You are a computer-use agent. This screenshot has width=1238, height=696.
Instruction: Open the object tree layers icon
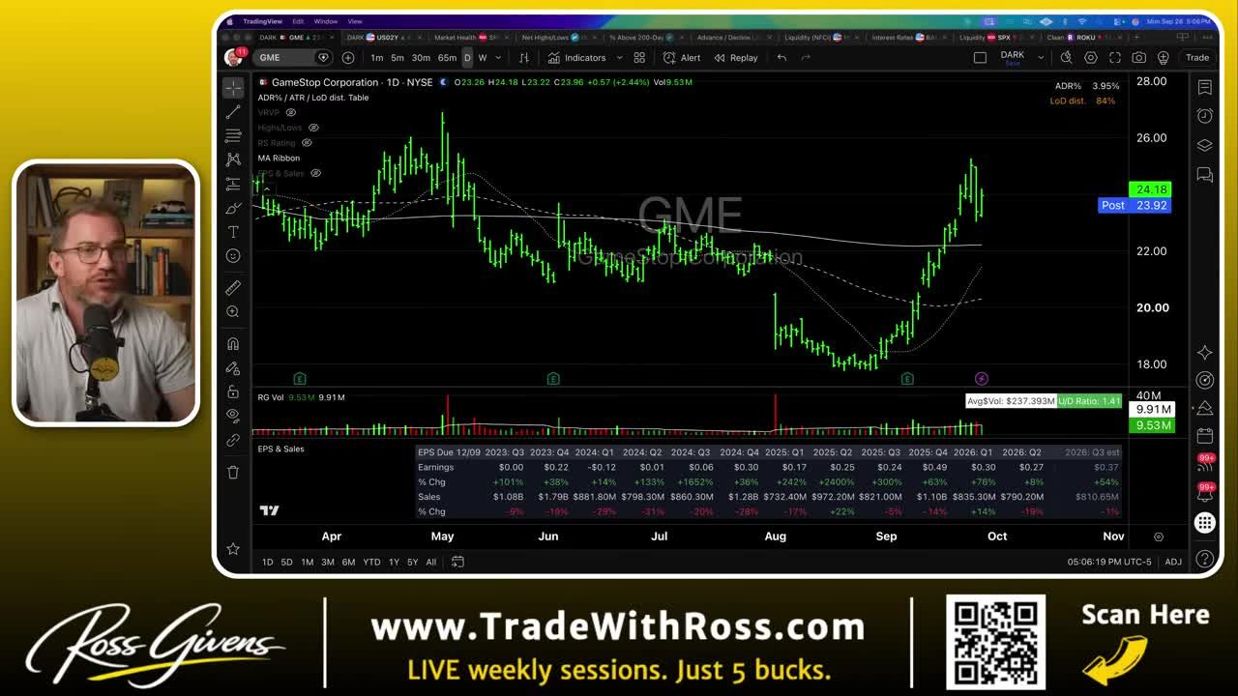tap(1204, 145)
